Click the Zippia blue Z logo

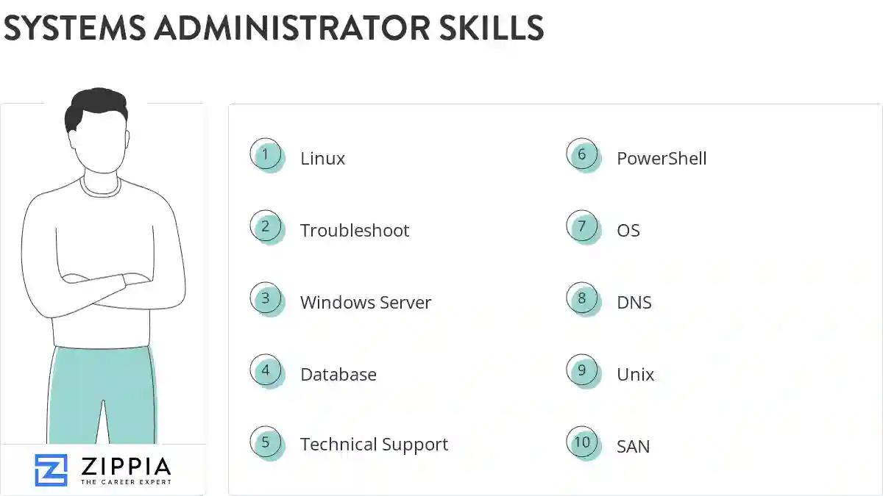tap(51, 470)
